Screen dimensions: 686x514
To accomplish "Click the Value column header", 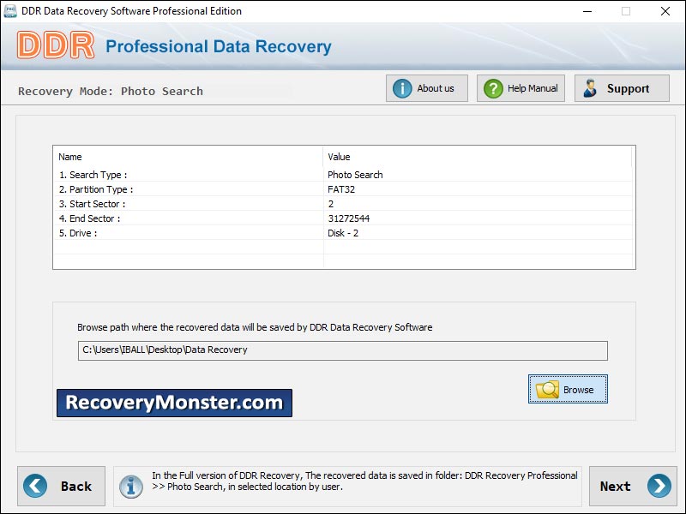I will point(477,157).
